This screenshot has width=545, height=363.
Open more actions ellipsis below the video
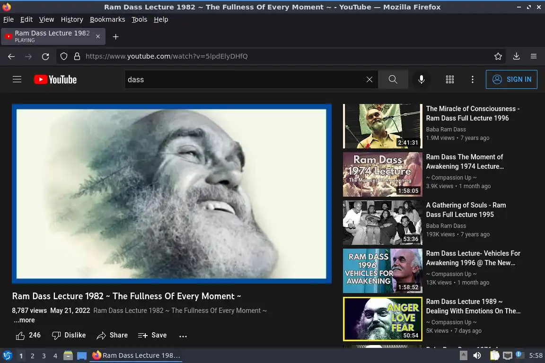183,336
